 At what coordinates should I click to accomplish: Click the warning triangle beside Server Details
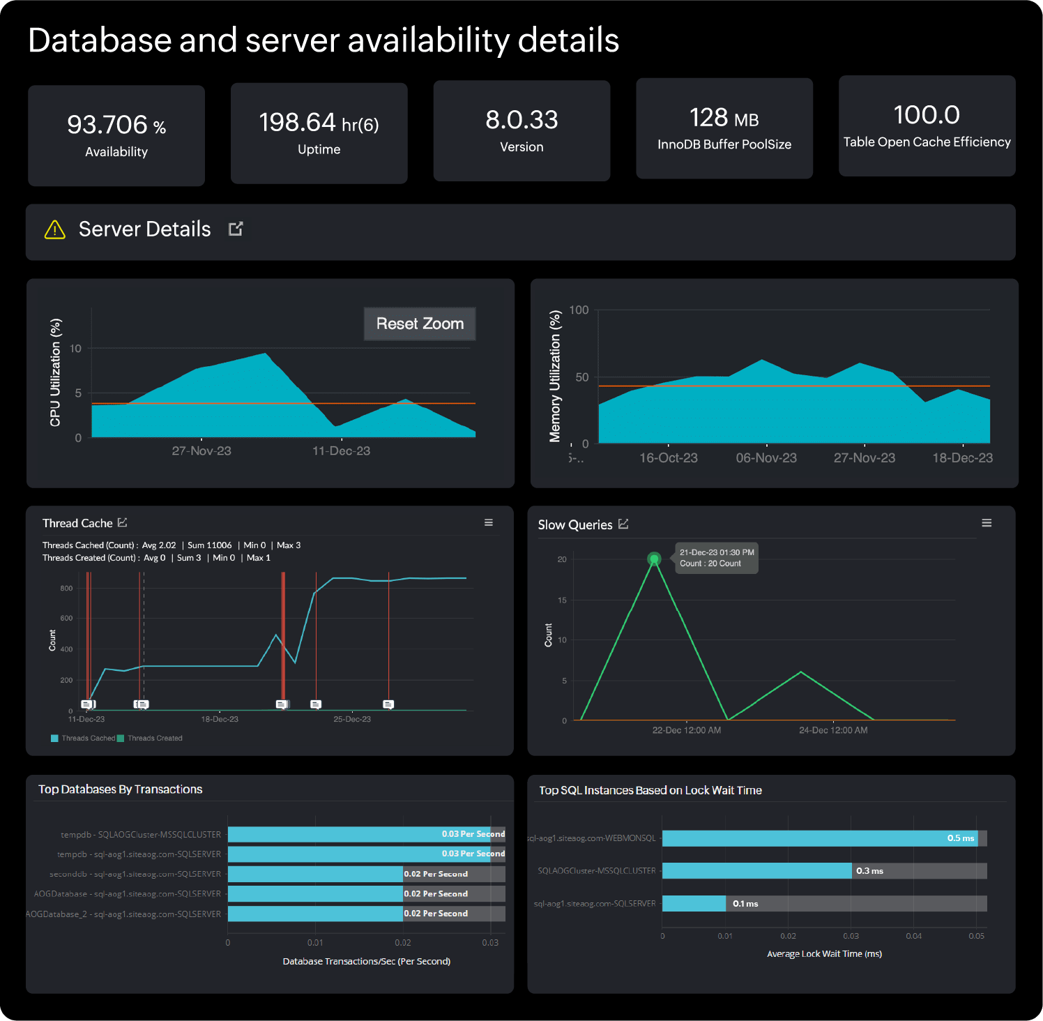[56, 229]
